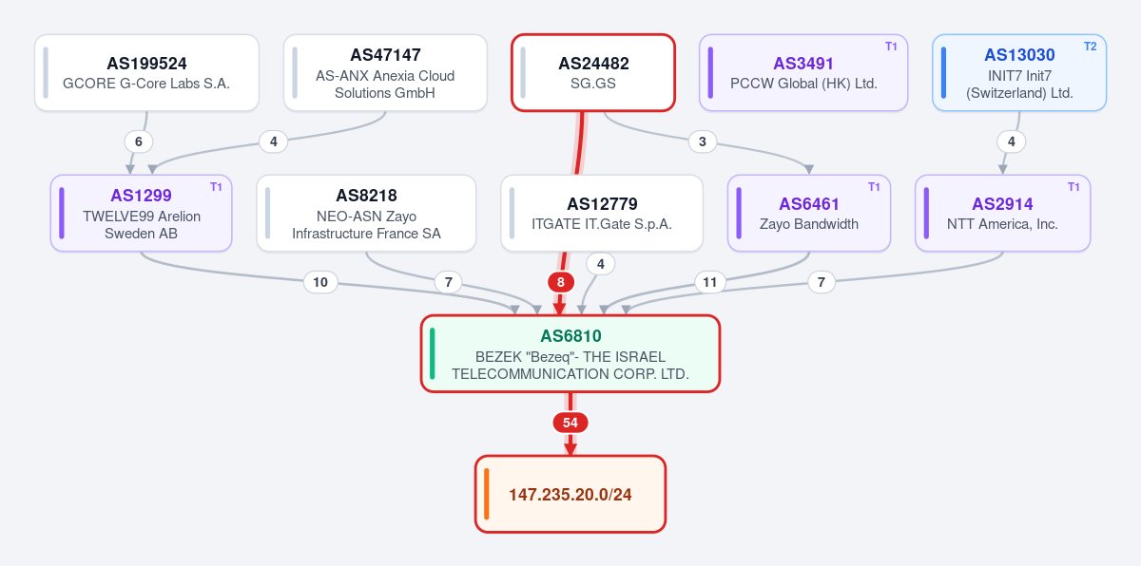Screen dimensions: 1141x566
Task: Click the 6 edge count badge
Action: [x=139, y=141]
